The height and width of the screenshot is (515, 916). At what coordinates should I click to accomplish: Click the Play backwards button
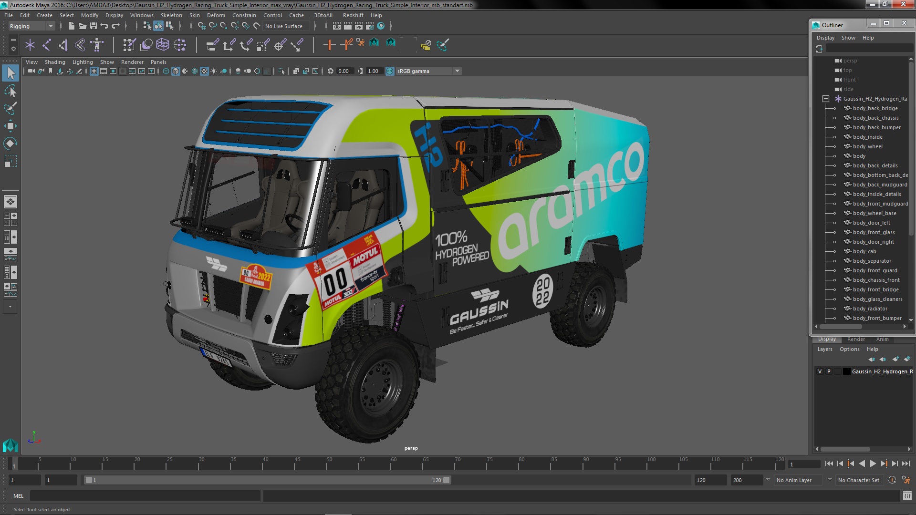click(862, 463)
